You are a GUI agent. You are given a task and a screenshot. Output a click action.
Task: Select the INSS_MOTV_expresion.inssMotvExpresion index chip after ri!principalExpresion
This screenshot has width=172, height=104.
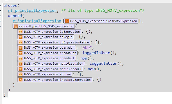coord(101,21)
